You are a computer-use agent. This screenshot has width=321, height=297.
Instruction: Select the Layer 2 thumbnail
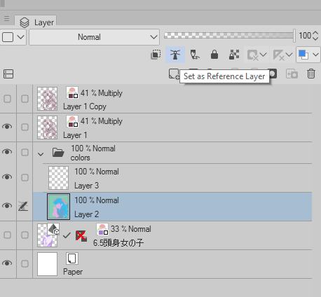tap(58, 207)
